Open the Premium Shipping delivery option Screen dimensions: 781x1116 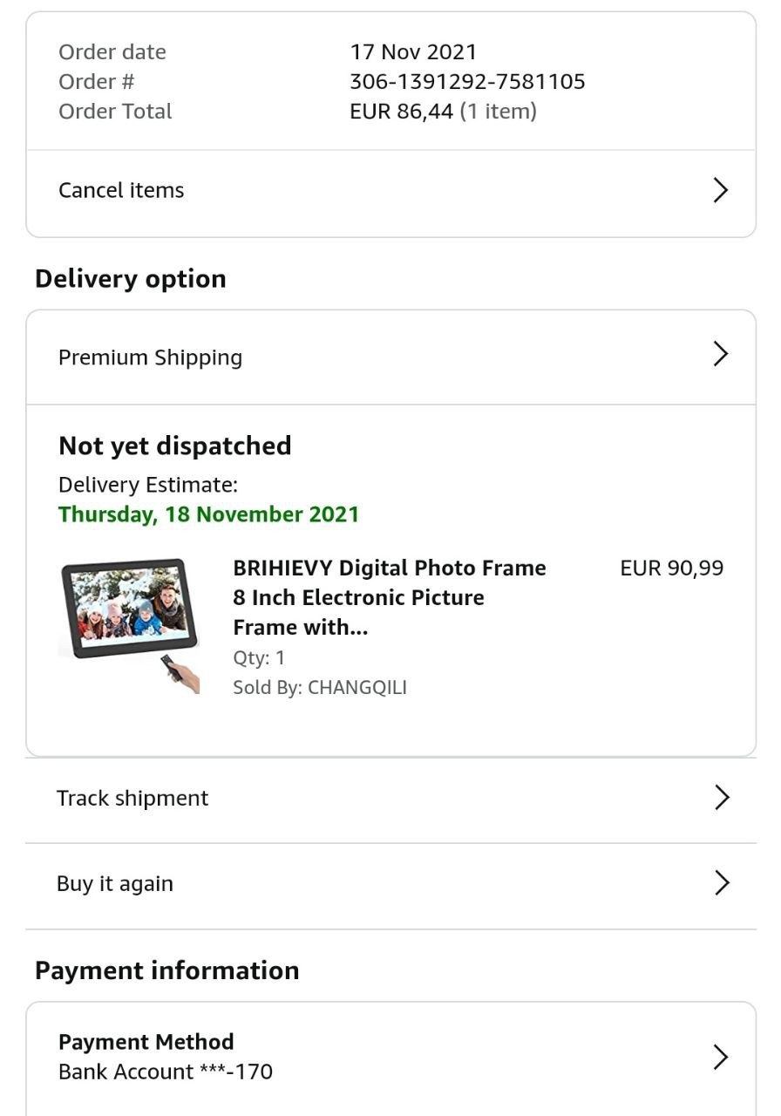click(150, 357)
